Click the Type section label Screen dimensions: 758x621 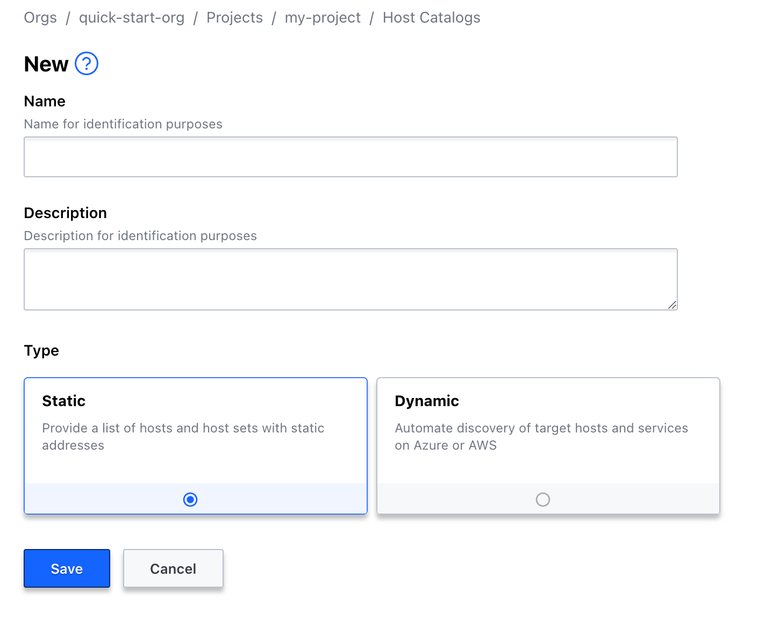(41, 350)
